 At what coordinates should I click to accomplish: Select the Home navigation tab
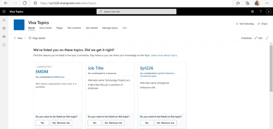click(x=31, y=28)
